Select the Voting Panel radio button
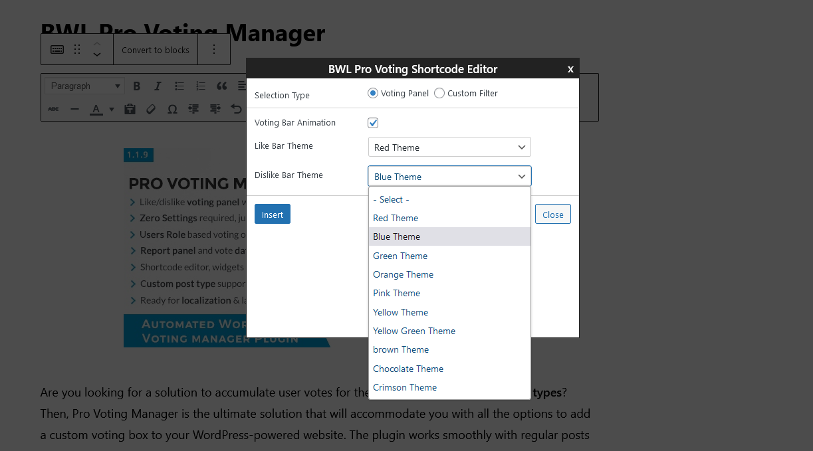The width and height of the screenshot is (813, 451). pyautogui.click(x=373, y=93)
